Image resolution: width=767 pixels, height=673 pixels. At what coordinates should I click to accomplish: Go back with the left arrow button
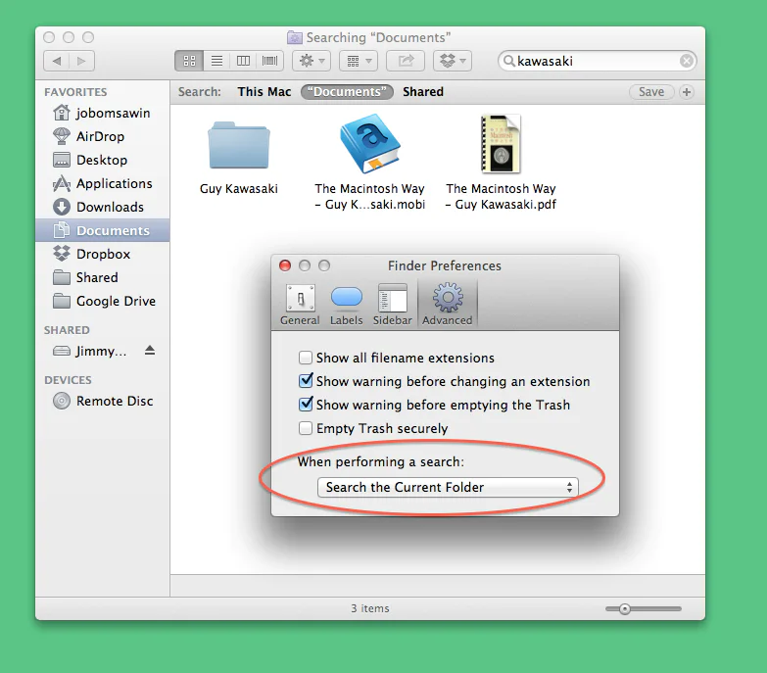(x=56, y=61)
